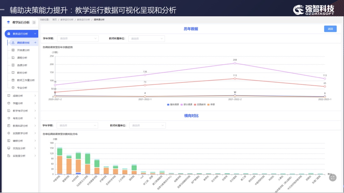Click the 历年数据 section heading
Viewport: 344px width, 193px height.
pos(191,29)
